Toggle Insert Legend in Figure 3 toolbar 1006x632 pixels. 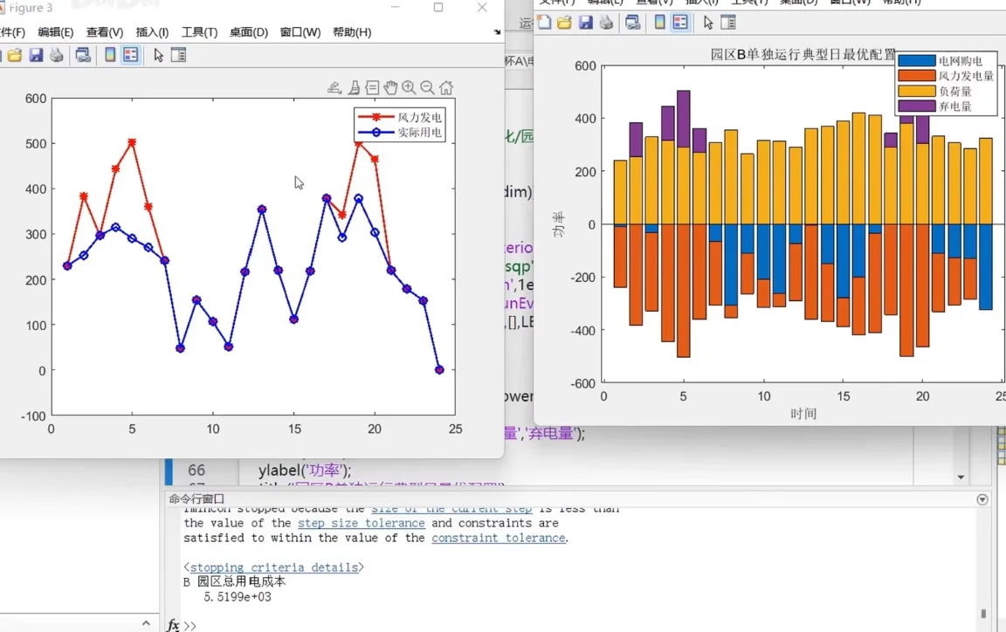pyautogui.click(x=131, y=55)
